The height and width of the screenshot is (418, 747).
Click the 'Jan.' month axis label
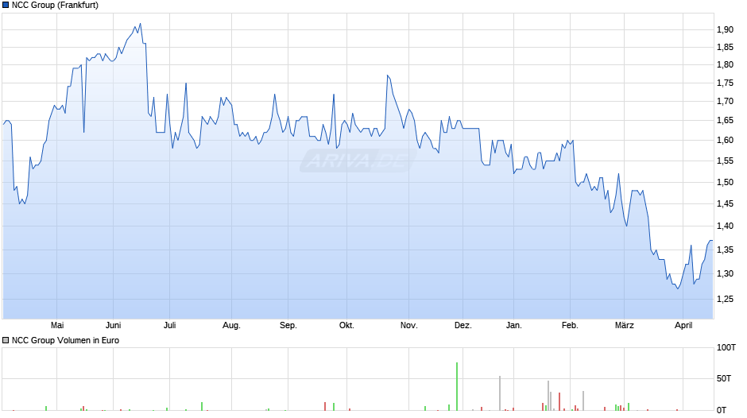(513, 325)
